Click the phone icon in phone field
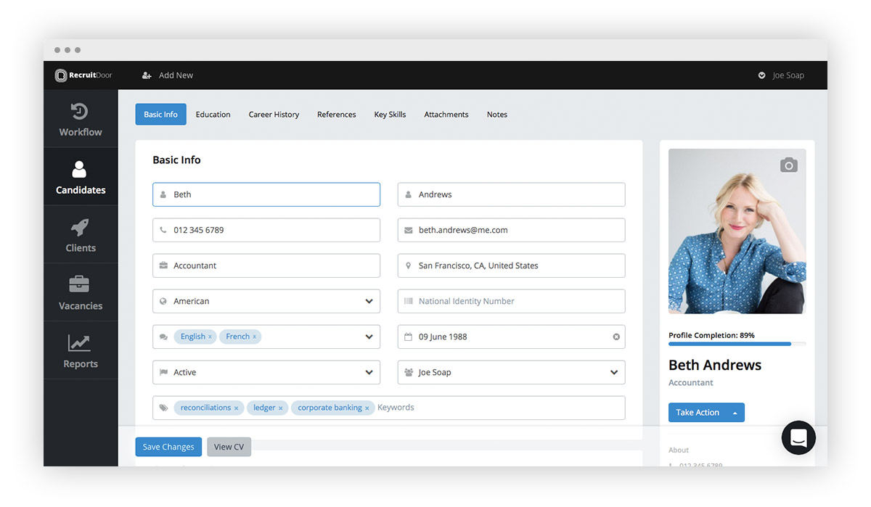 click(x=163, y=230)
